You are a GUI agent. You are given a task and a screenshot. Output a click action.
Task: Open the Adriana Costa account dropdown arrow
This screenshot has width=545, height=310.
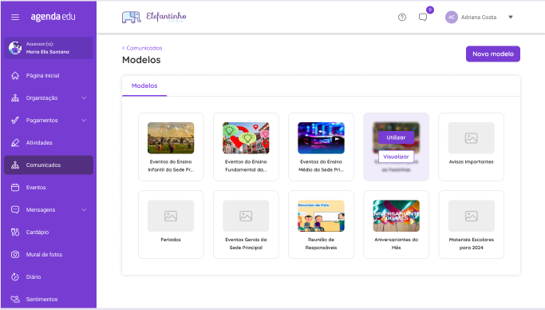pyautogui.click(x=511, y=17)
